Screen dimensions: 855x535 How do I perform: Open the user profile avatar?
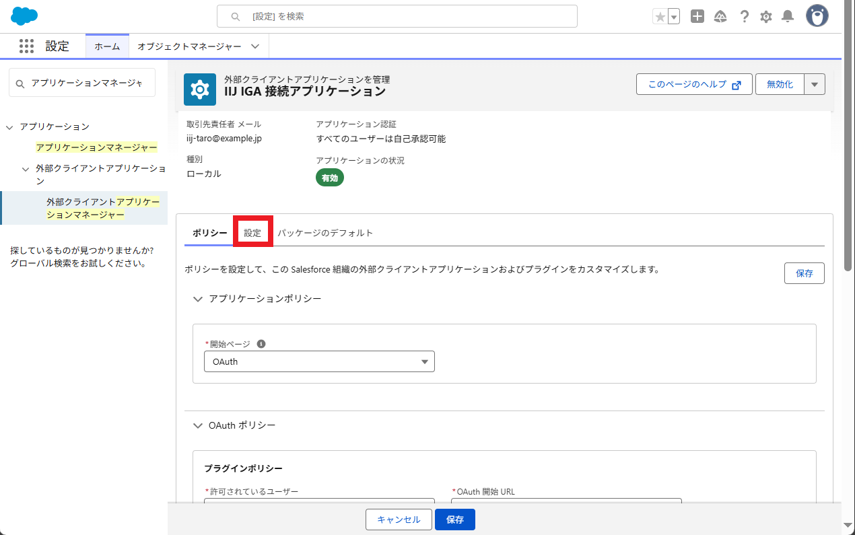[817, 16]
